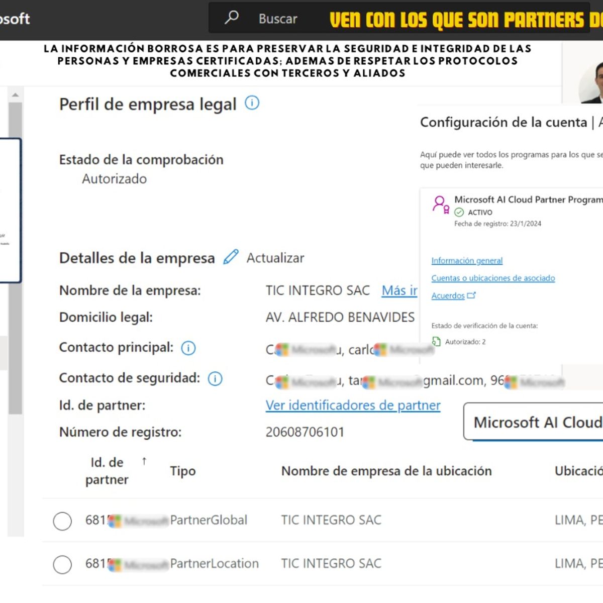Click the Microsoft logo in the top bar

(x=15, y=19)
